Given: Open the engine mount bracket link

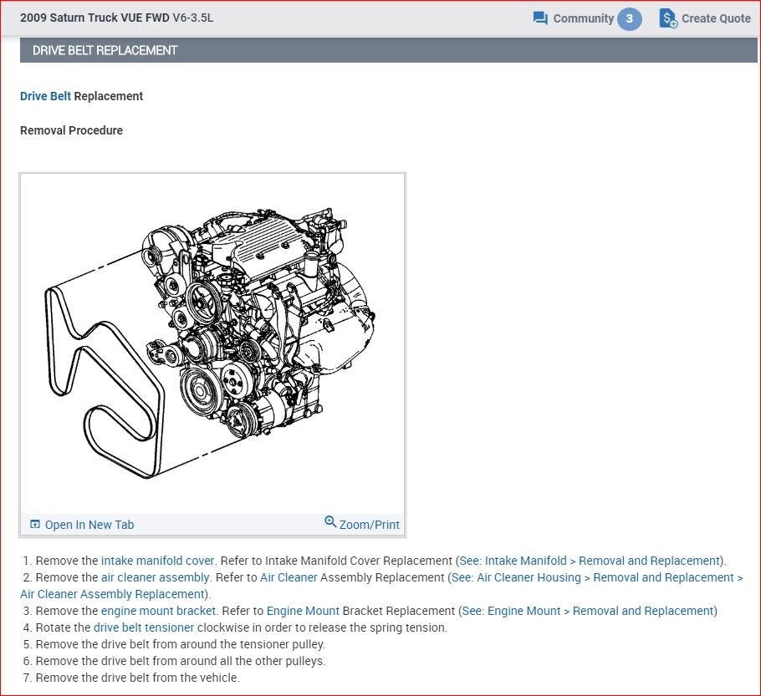Looking at the screenshot, I should pyautogui.click(x=158, y=611).
